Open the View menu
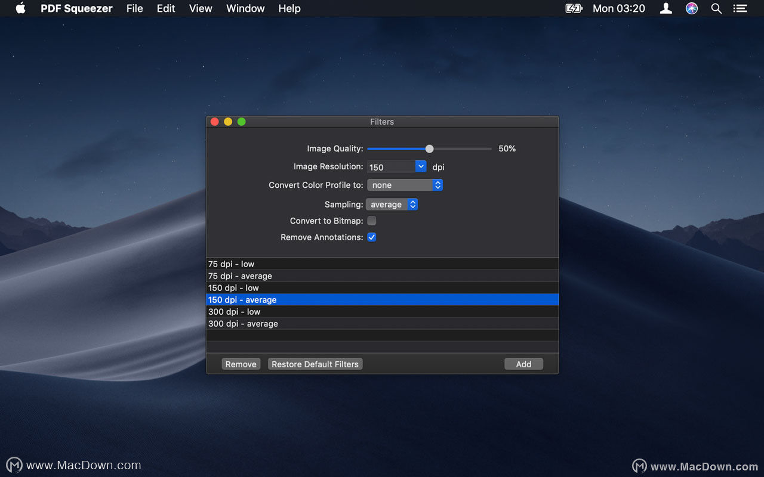764x477 pixels. pos(201,8)
